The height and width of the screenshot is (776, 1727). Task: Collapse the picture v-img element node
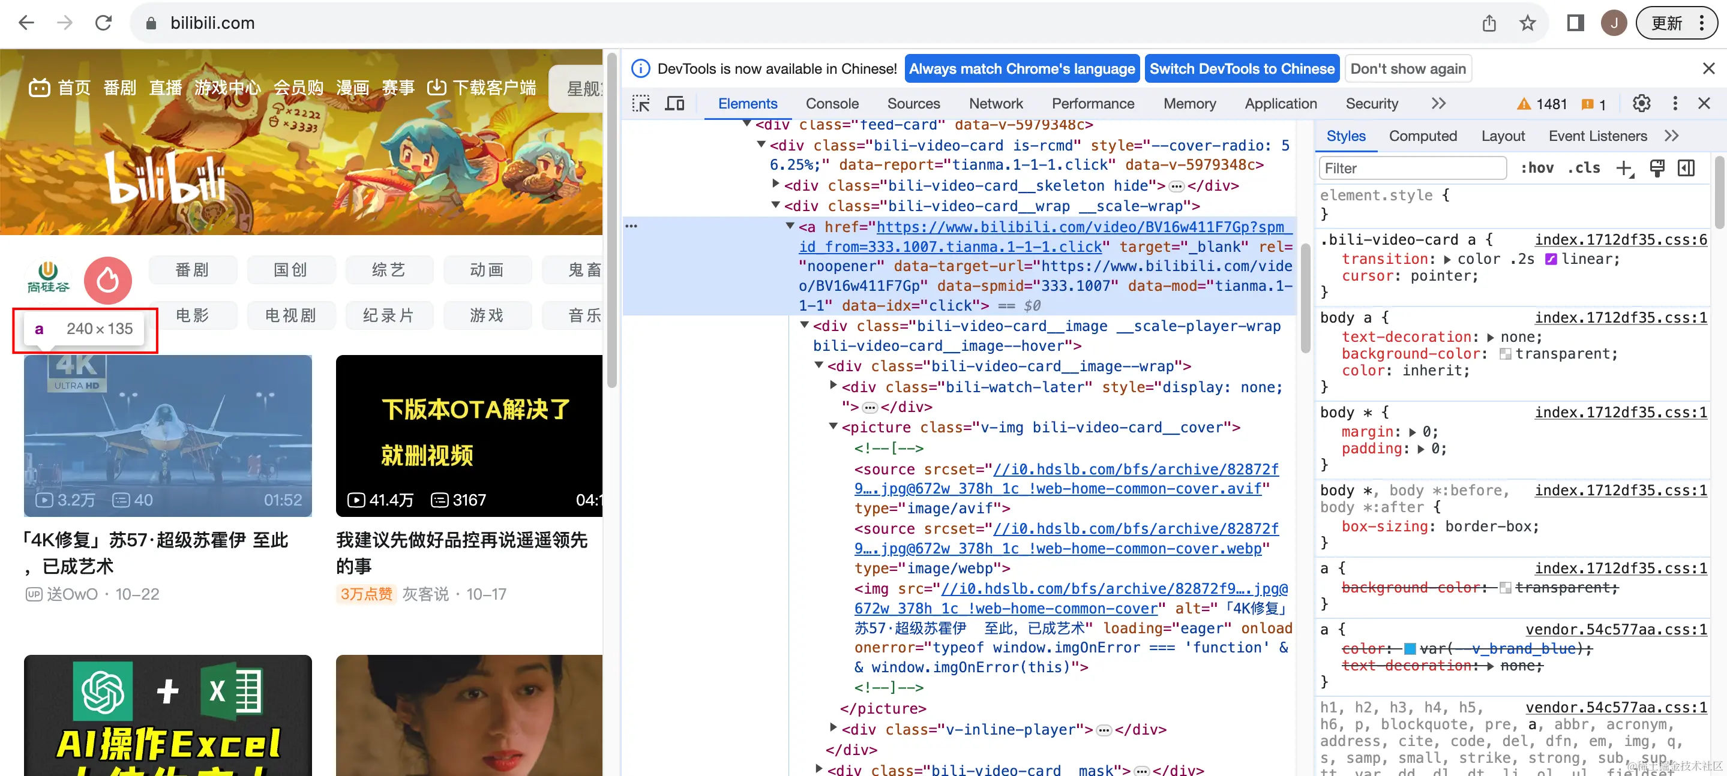pos(833,427)
